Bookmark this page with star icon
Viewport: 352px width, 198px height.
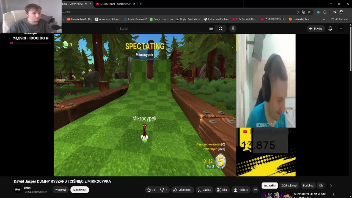(309, 12)
